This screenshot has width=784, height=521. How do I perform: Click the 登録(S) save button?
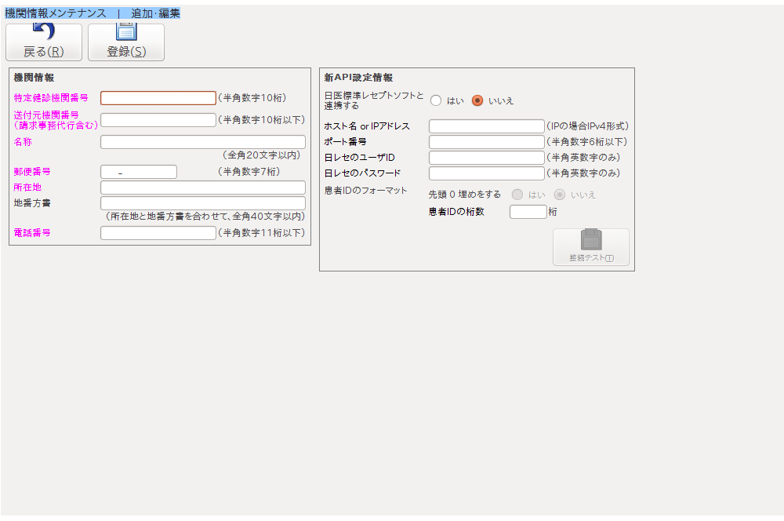(126, 42)
